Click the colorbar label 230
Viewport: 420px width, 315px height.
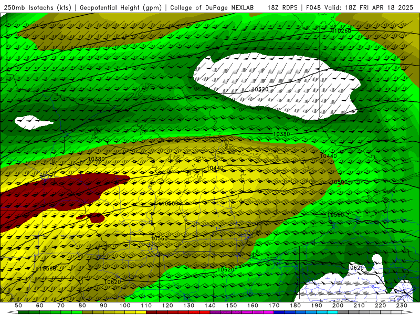402,306
